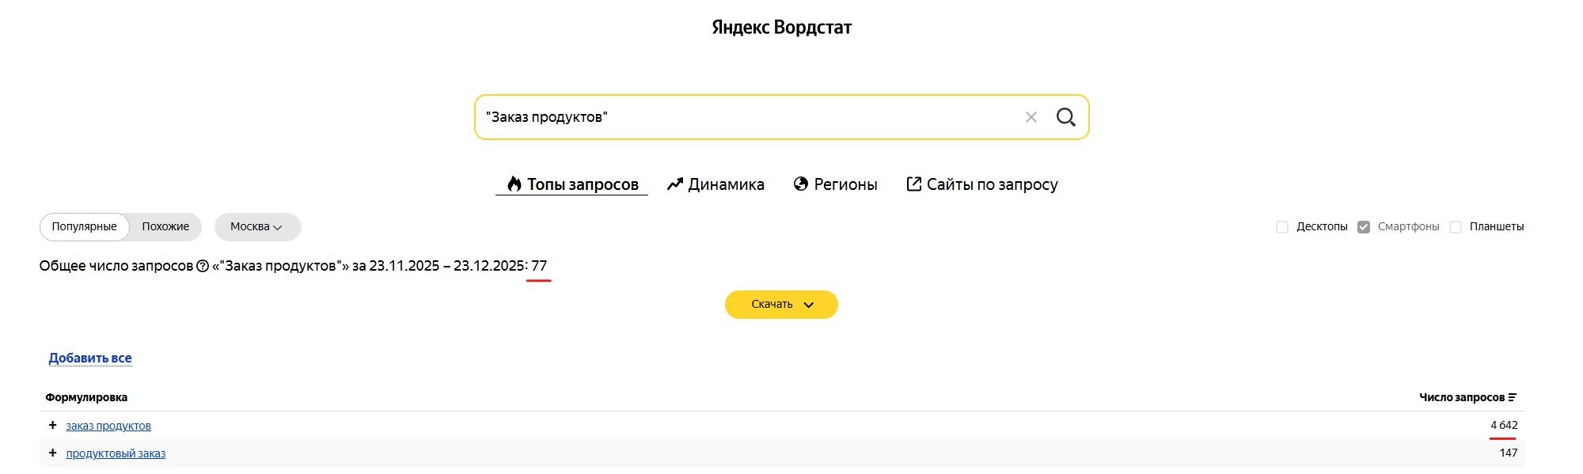Clear the search field with X icon
The width and height of the screenshot is (1583, 474).
tap(1031, 117)
